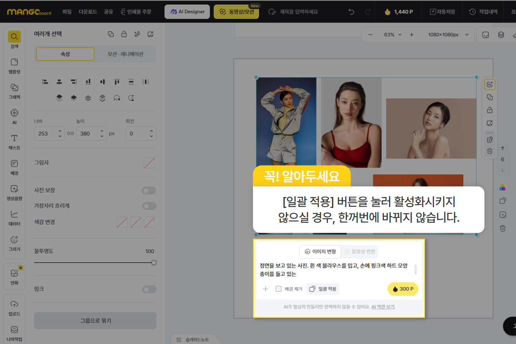This screenshot has width=516, height=344.
Task: Click the 그림자 shadow color swatch
Action: 149,163
